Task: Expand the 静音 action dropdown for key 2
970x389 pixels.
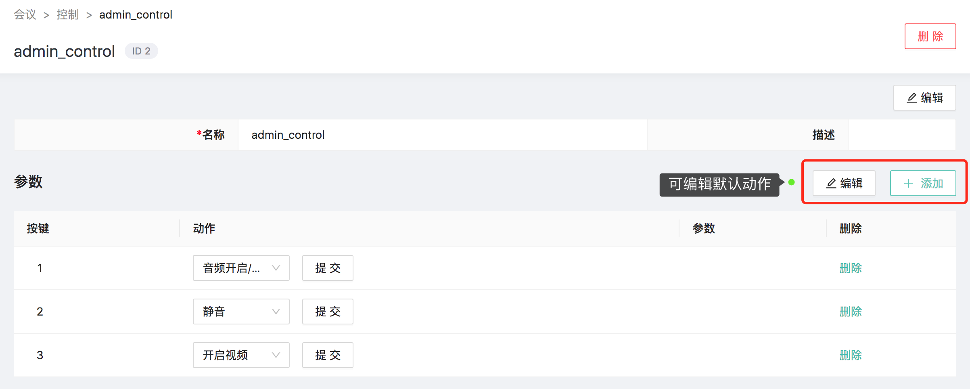Action: [x=241, y=312]
